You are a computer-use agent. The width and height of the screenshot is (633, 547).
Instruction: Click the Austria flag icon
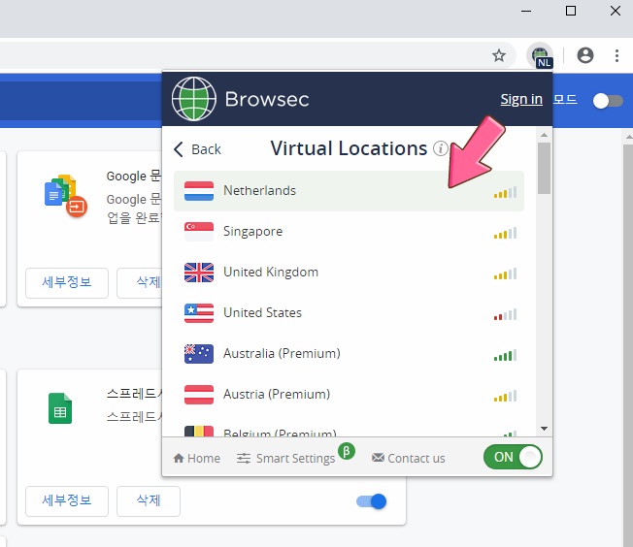point(199,395)
